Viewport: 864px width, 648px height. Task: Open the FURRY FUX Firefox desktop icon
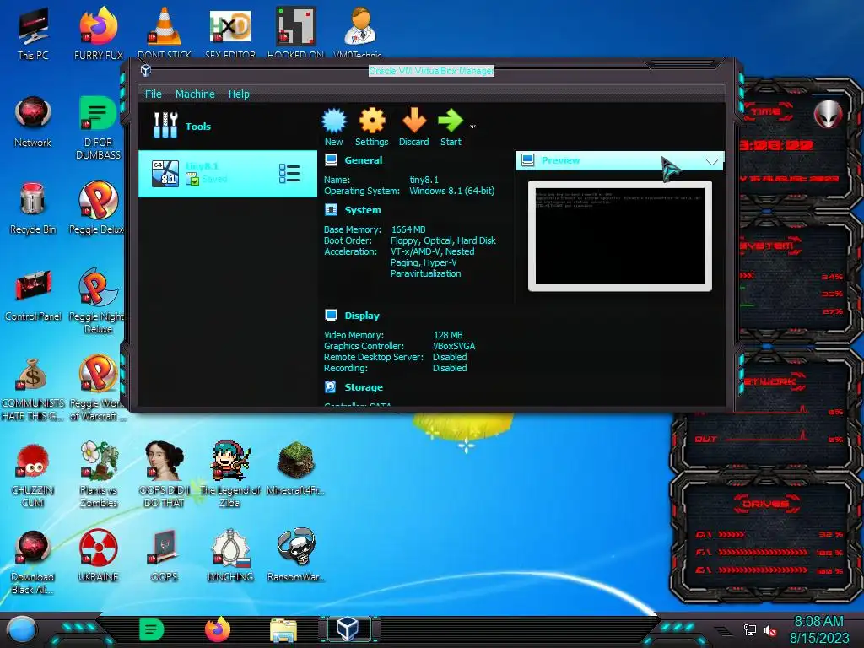point(99,33)
